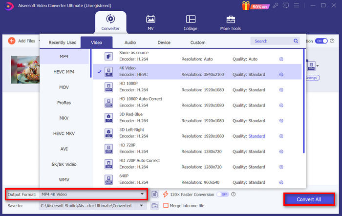Open the Collage tab
Screen dimensions: 342x216
[191, 22]
